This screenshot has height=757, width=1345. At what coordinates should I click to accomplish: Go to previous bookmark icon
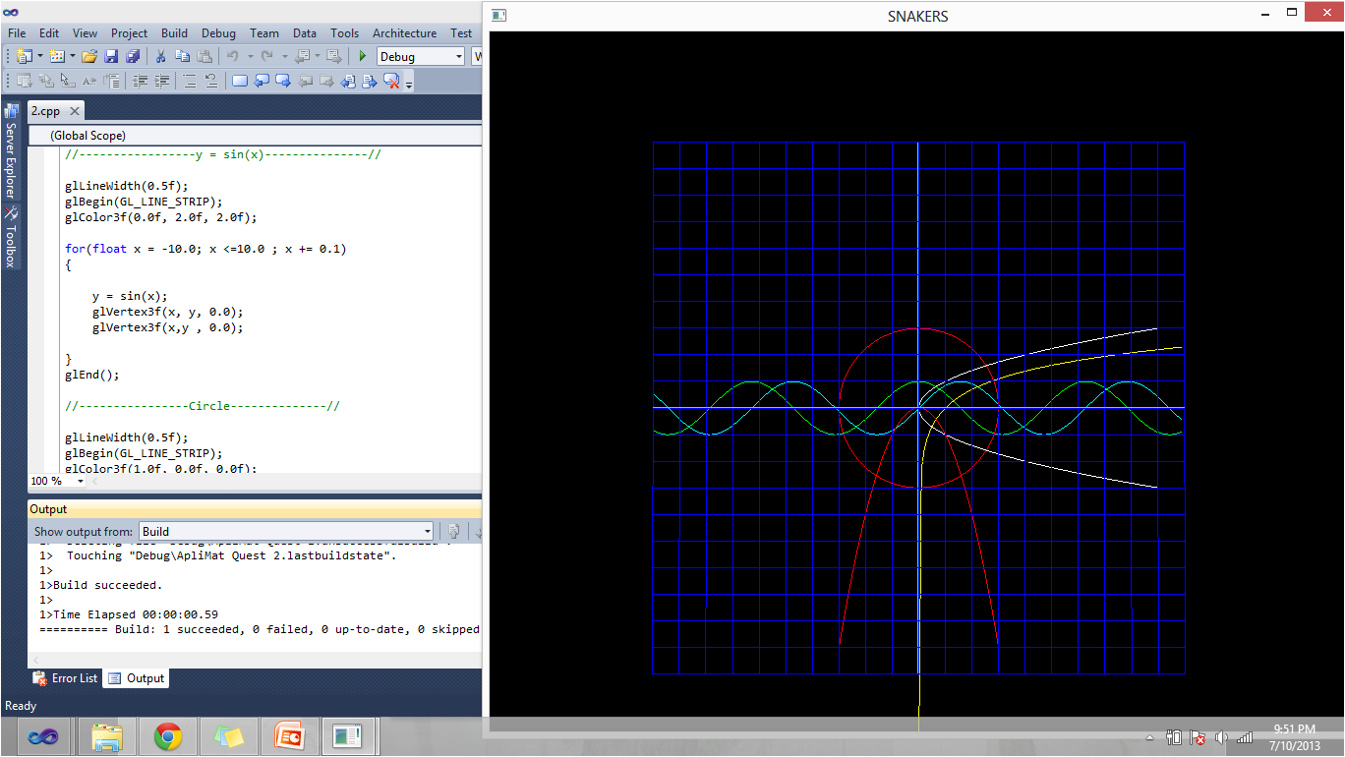[262, 81]
